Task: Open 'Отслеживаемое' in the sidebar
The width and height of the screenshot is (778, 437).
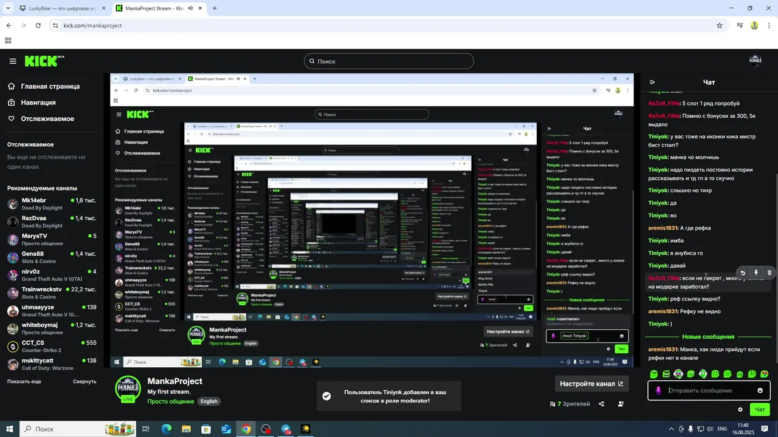Action: tap(41, 119)
